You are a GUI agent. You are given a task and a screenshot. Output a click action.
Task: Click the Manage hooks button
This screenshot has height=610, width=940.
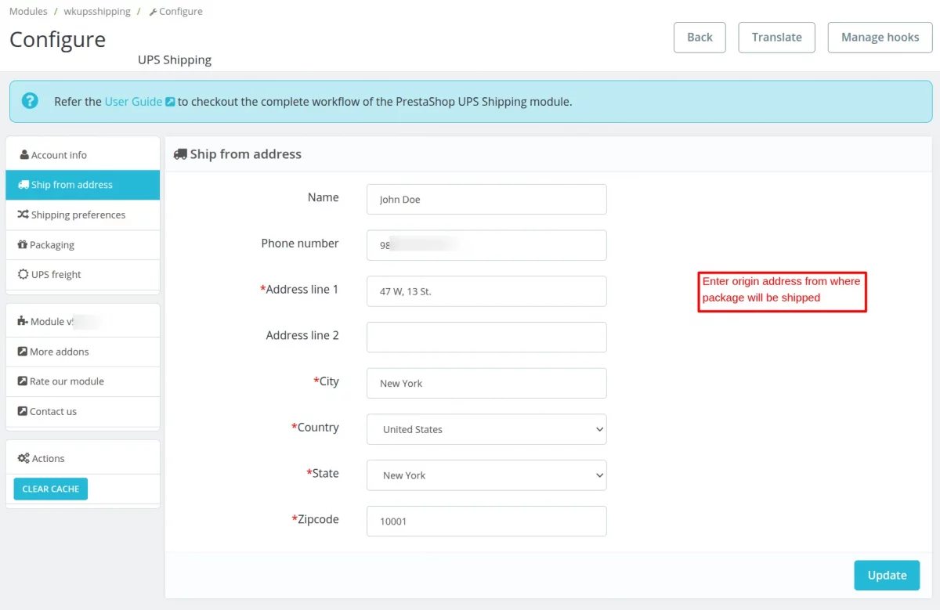click(880, 38)
